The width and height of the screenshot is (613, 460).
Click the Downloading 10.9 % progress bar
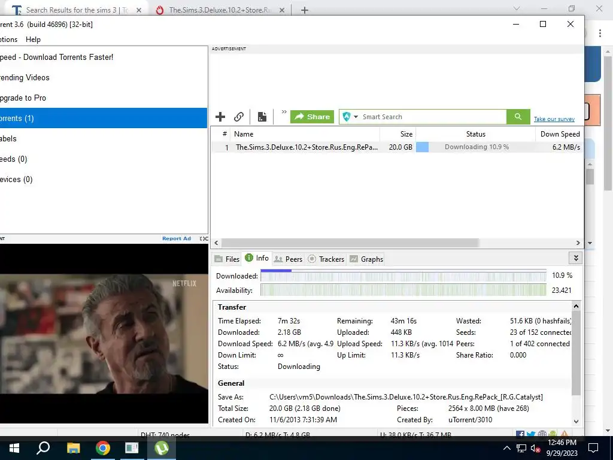point(475,147)
